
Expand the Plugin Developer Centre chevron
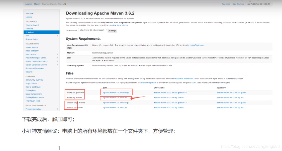coord(57,58)
